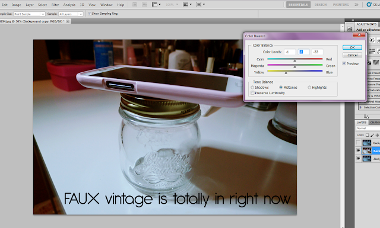Select the Layers tab
The width and height of the screenshot is (380, 228).
[362, 123]
